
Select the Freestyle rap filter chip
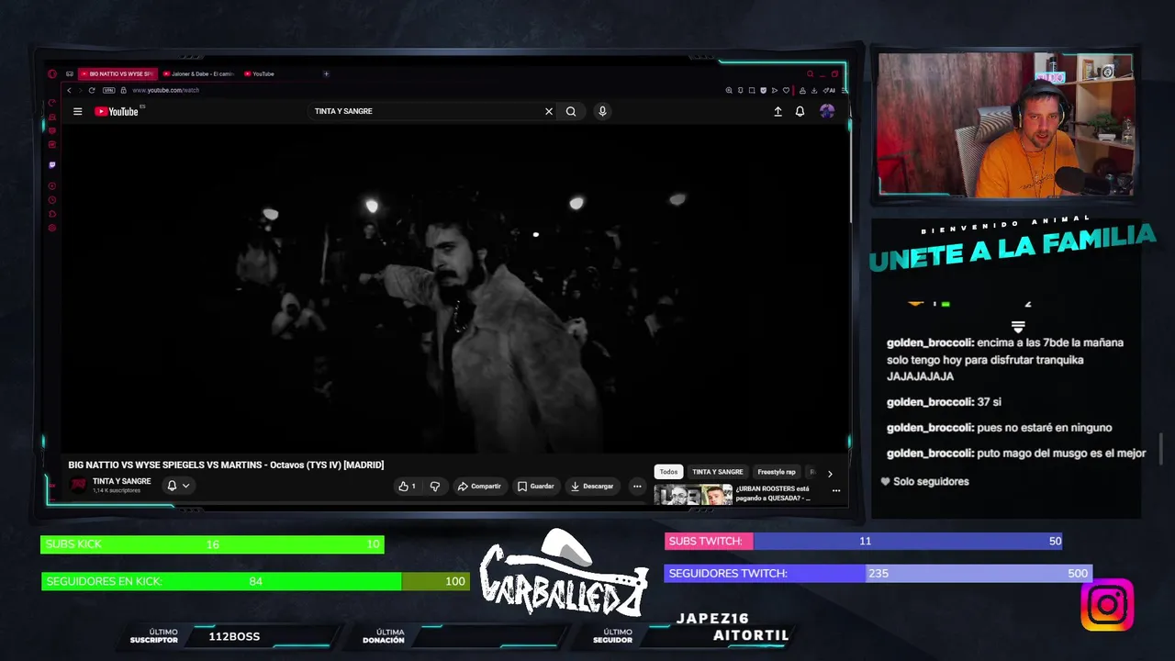pyautogui.click(x=777, y=472)
